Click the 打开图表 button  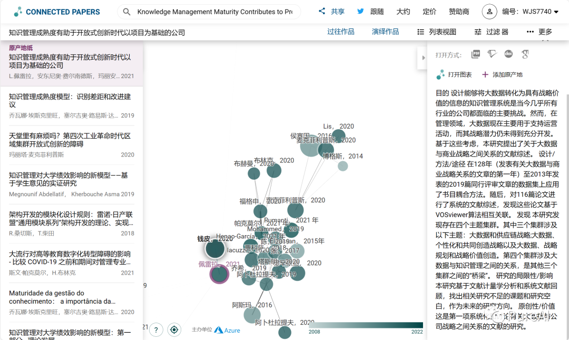click(458, 73)
